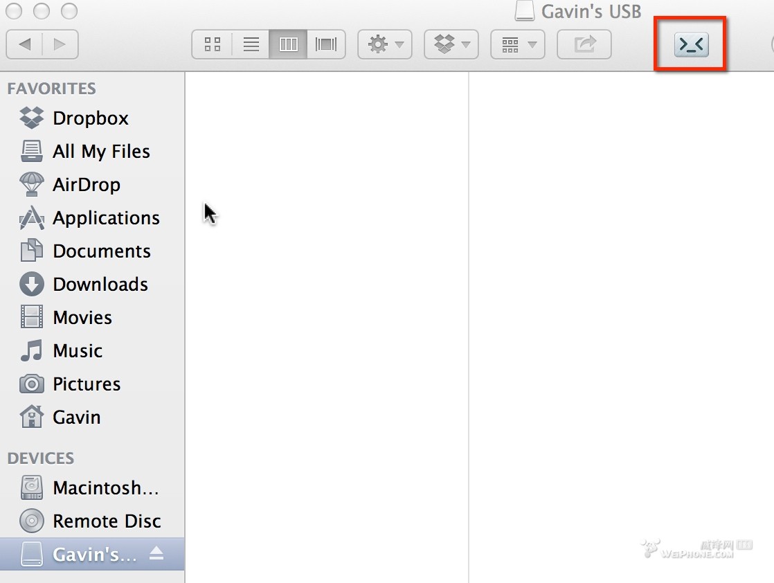
Task: Open Dropbox in the sidebar
Action: point(92,118)
